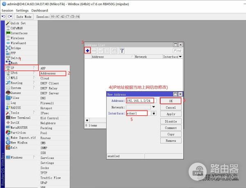Open the Settings menu in the menu bar
This screenshot has width=246, height=188.
22,10
